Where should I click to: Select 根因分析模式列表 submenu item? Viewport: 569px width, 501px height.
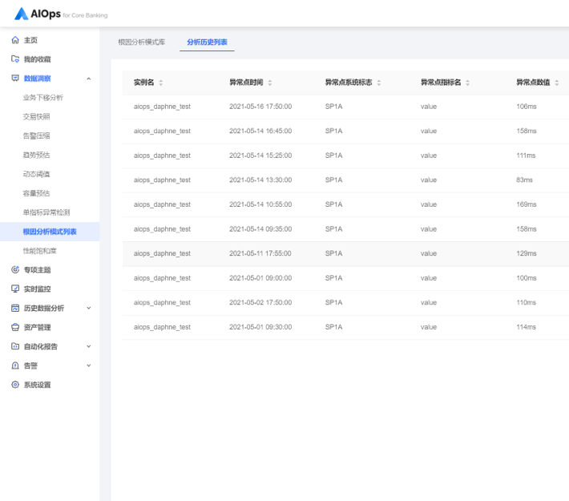coord(50,232)
